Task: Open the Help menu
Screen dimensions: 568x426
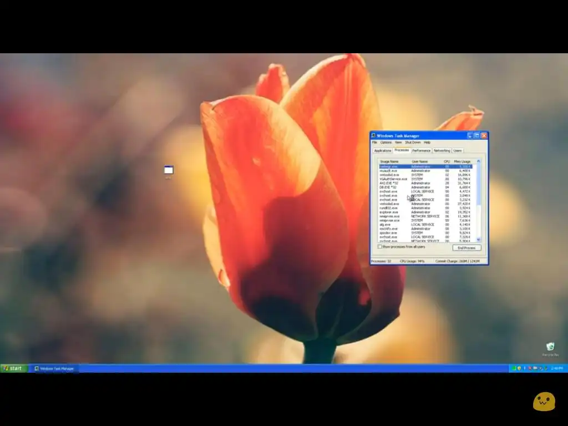Action: pyautogui.click(x=427, y=143)
